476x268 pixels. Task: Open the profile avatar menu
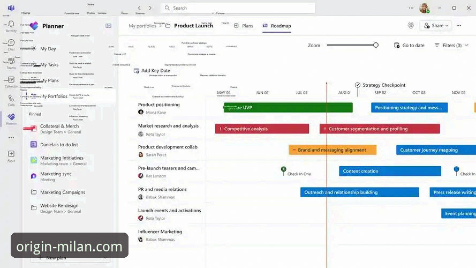(425, 8)
